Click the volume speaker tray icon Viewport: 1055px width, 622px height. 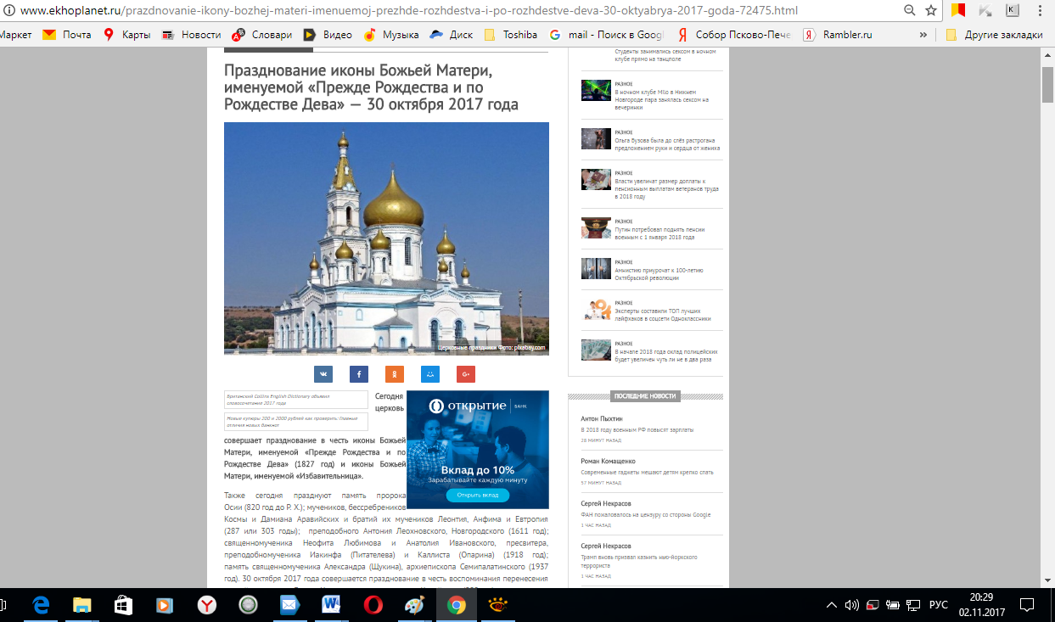[x=851, y=605]
